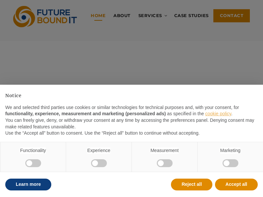Open the Home menu item
This screenshot has width=263, height=197.
point(98,15)
